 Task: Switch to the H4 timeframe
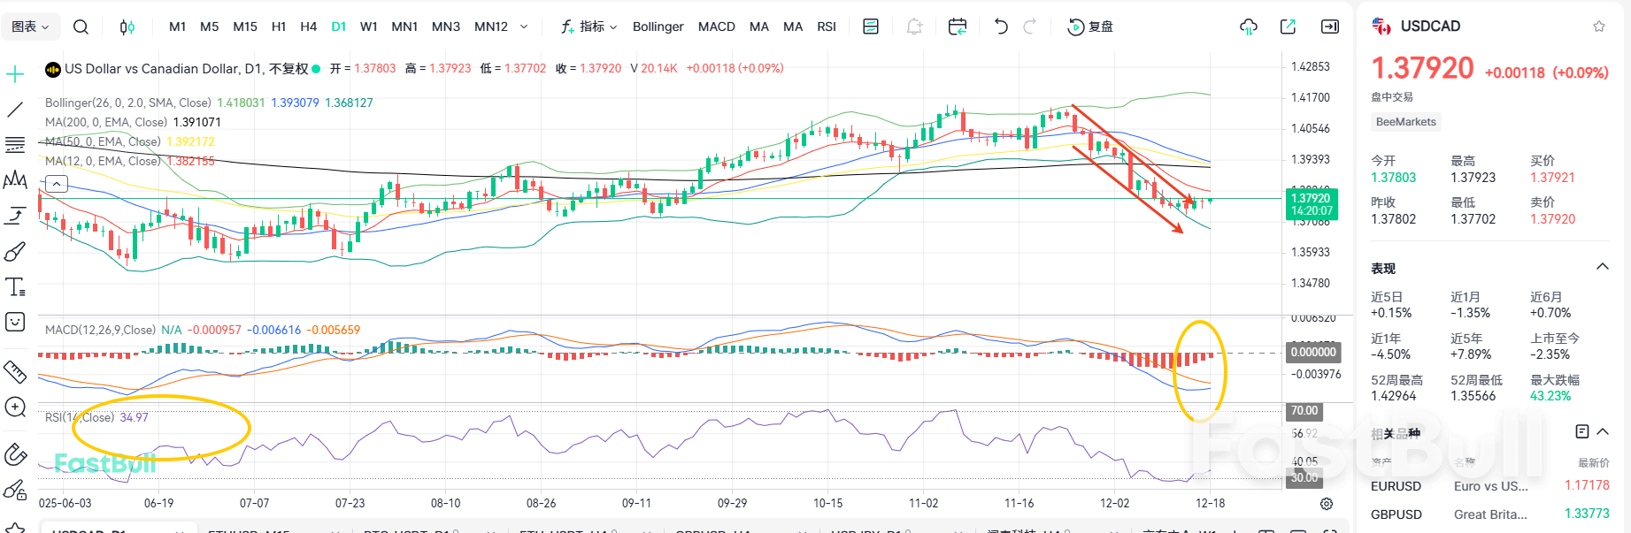click(x=308, y=27)
